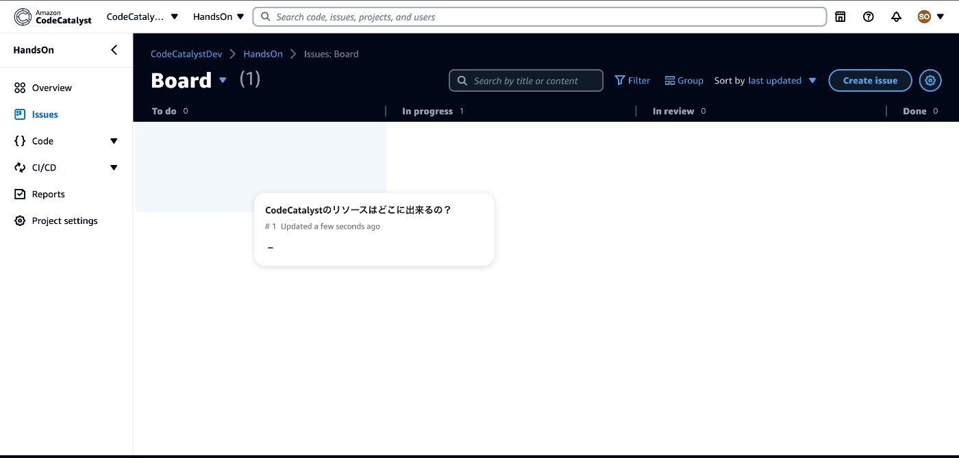Open the HandsOn project dropdown
959x458 pixels.
click(219, 16)
